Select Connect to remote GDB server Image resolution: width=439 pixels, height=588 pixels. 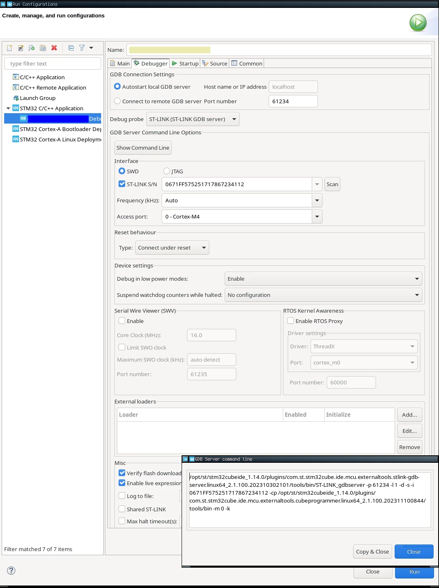[x=117, y=101]
